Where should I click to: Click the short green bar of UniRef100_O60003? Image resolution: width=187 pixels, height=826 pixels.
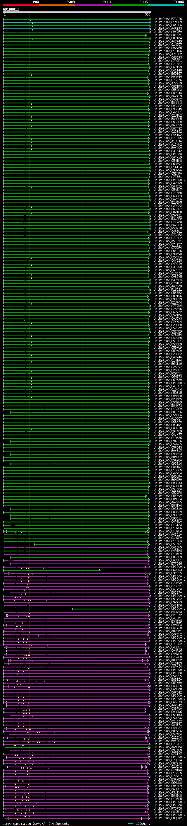click(51, 570)
